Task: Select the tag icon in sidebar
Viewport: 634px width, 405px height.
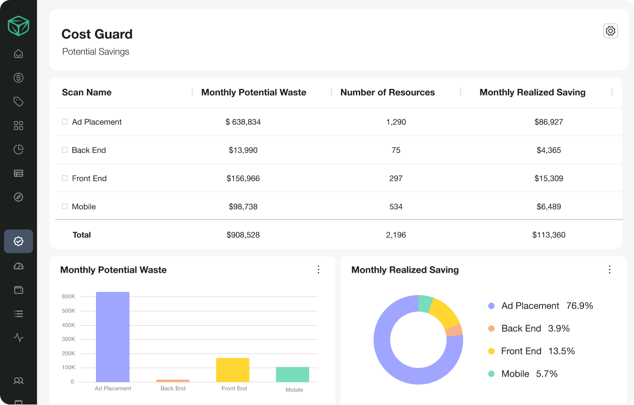Action: (x=19, y=102)
